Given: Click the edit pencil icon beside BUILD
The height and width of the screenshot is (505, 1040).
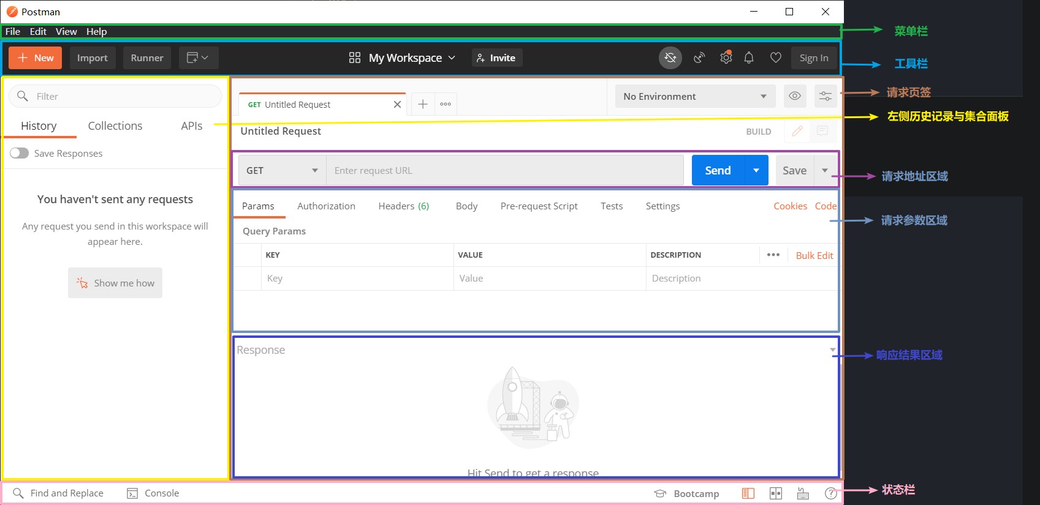Looking at the screenshot, I should point(797,131).
